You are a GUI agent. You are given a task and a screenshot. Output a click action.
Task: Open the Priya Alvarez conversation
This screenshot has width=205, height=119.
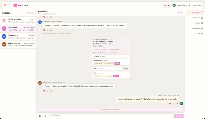pyautogui.click(x=18, y=37)
